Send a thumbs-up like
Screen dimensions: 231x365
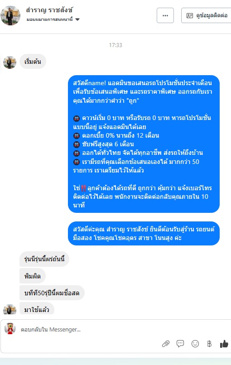224,344
